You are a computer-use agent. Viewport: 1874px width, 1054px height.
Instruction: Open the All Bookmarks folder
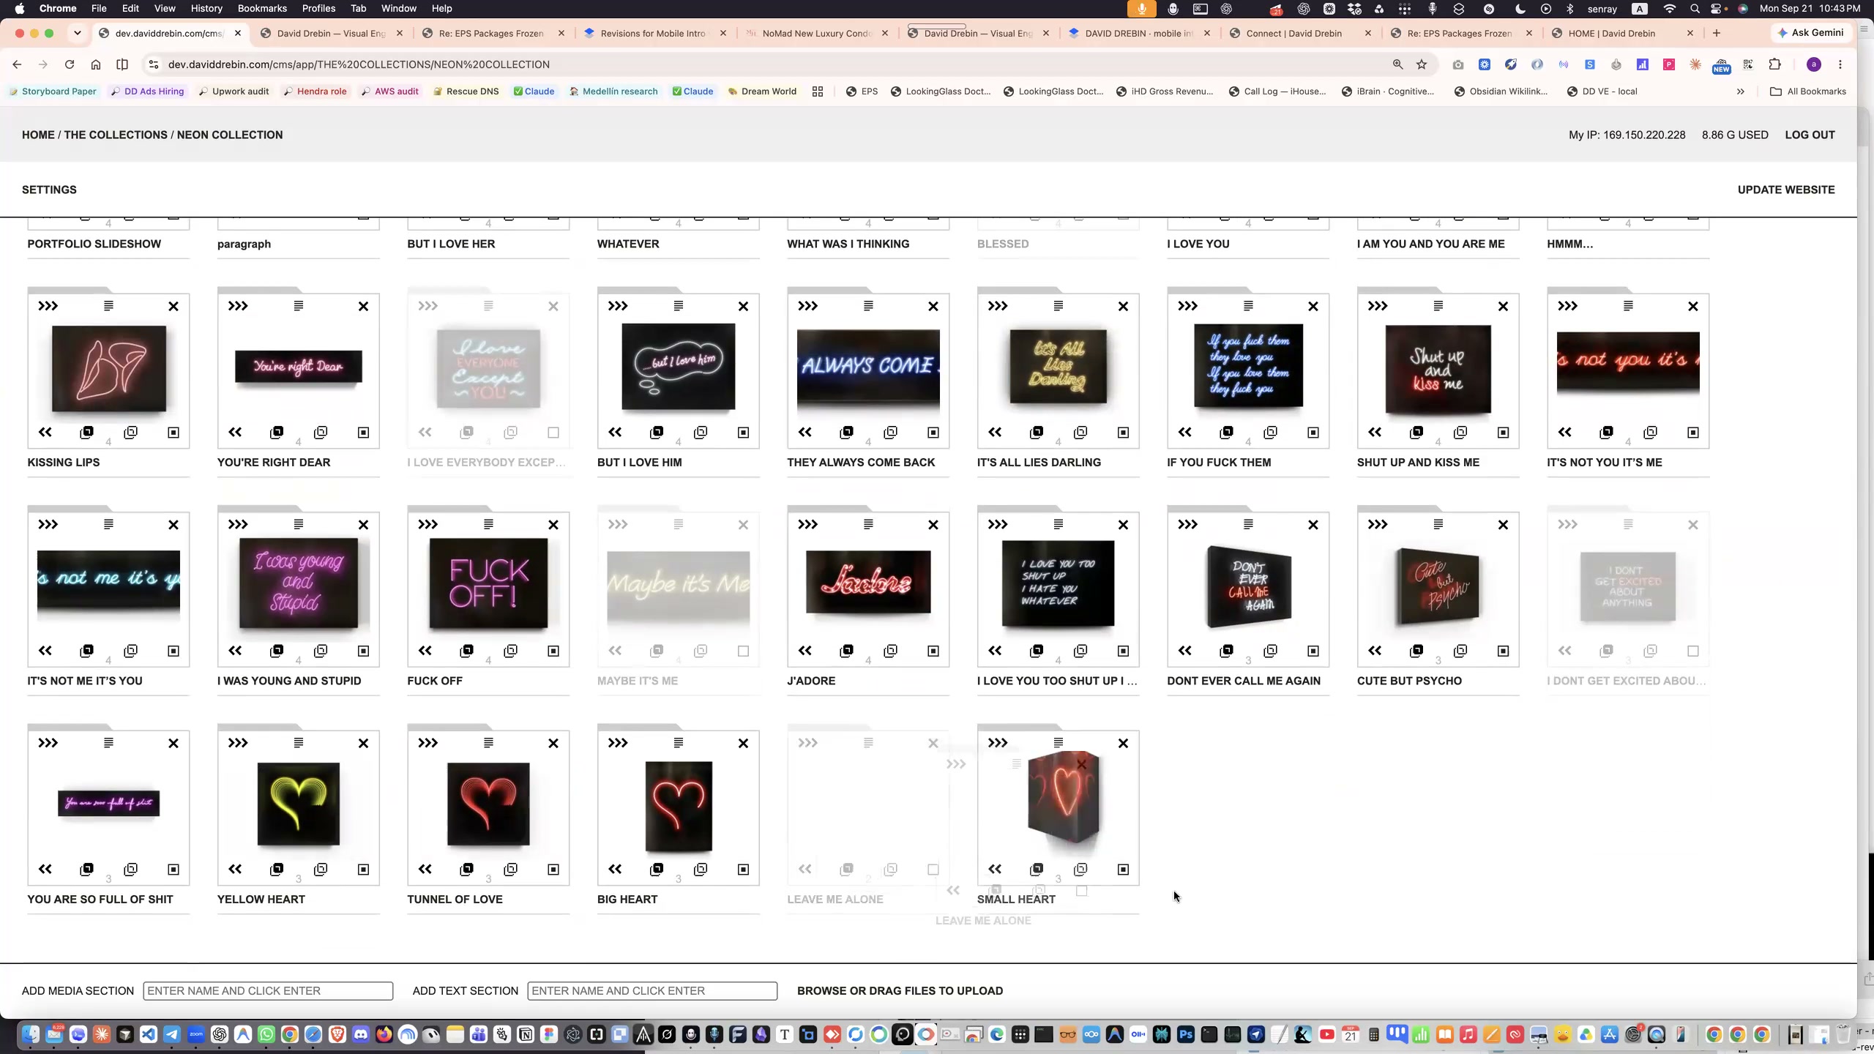1807,91
